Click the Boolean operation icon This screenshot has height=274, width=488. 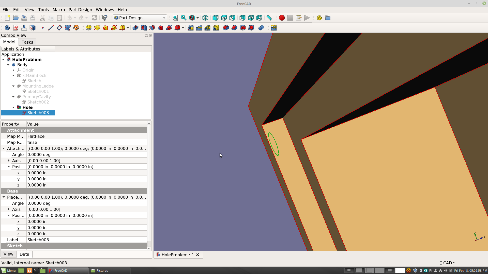click(x=261, y=28)
